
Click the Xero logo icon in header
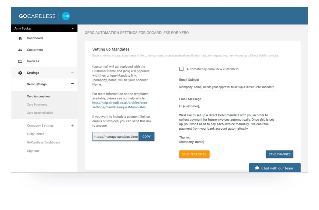tap(66, 16)
